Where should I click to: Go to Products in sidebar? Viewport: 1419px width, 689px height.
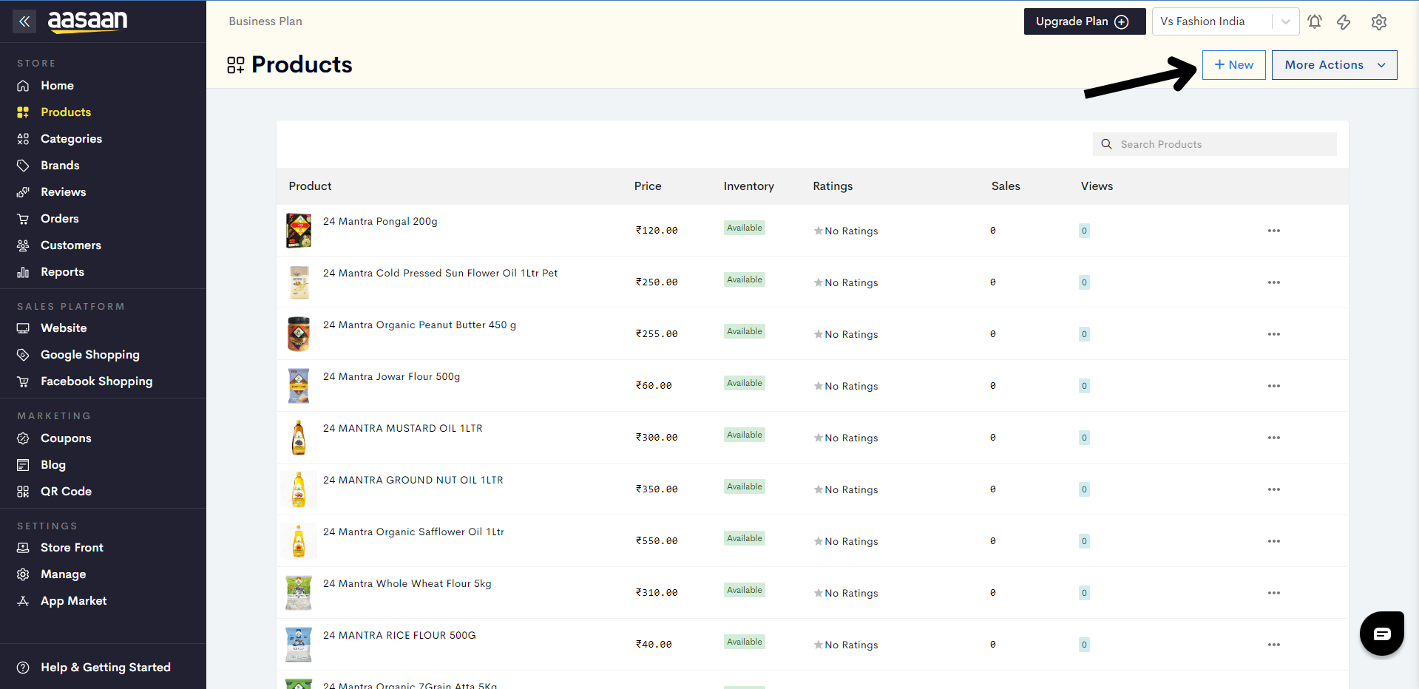(x=66, y=112)
